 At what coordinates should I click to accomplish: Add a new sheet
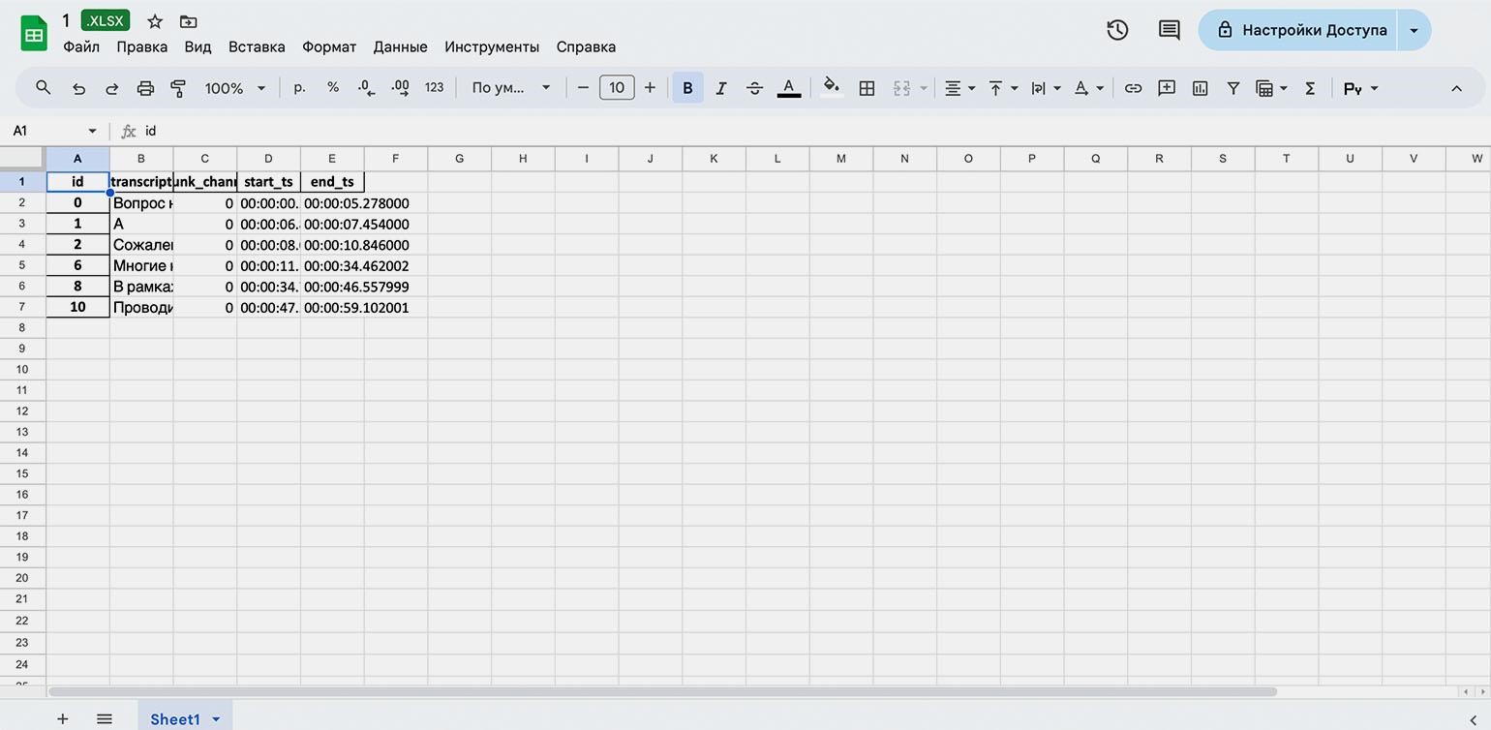click(x=63, y=718)
